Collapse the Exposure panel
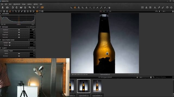 (x=1, y=27)
